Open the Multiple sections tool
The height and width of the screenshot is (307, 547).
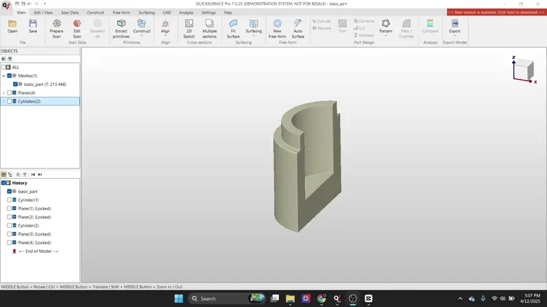pos(209,27)
